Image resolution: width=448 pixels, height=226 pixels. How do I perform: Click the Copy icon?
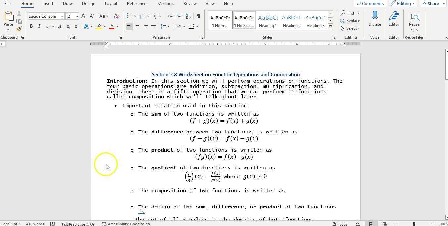pyautogui.click(x=19, y=21)
